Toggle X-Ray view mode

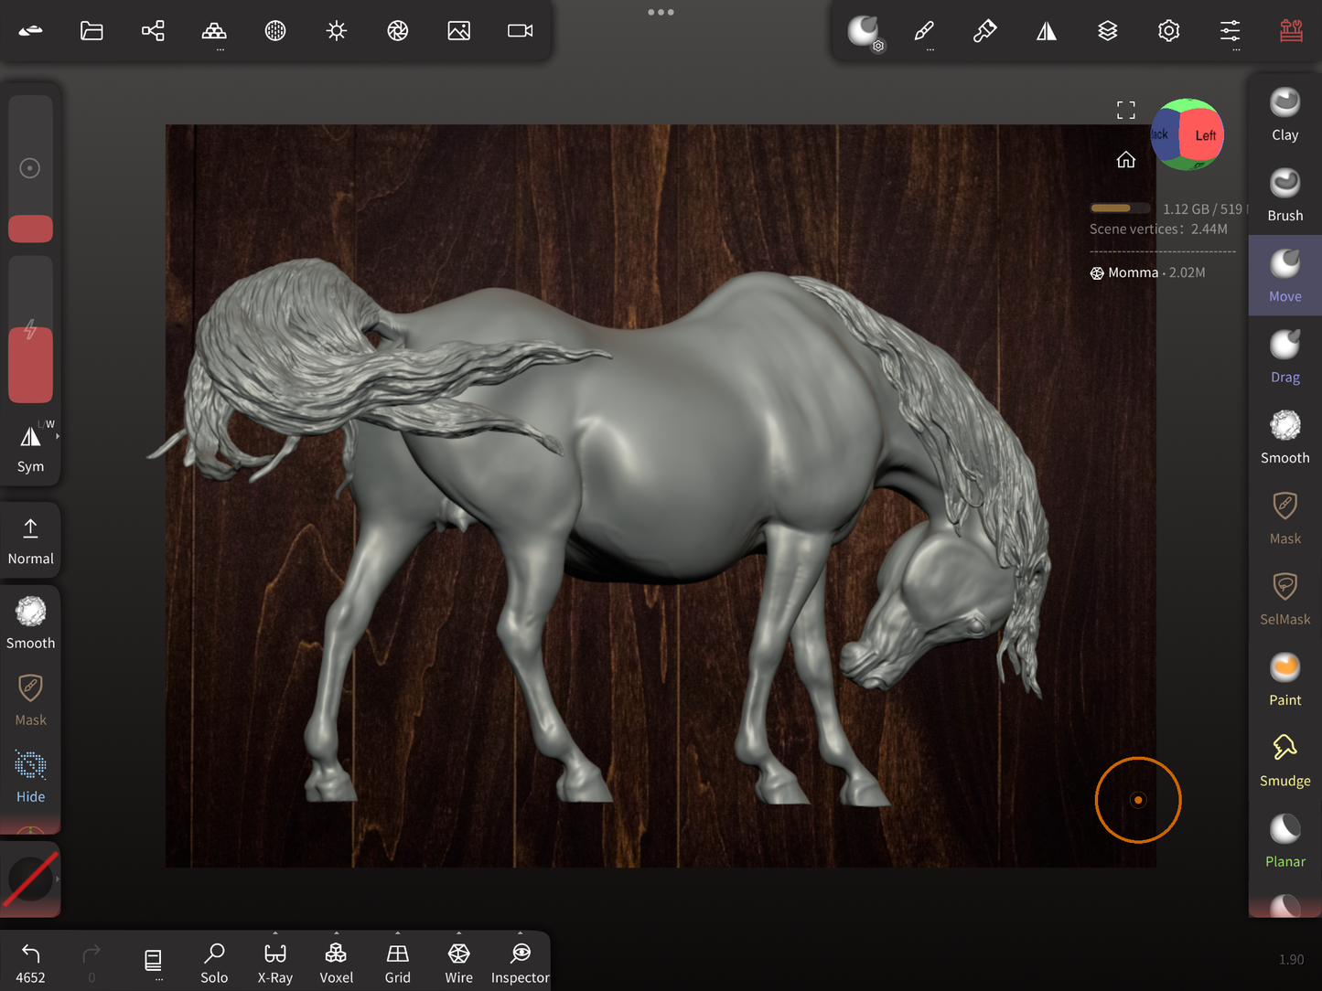(274, 963)
